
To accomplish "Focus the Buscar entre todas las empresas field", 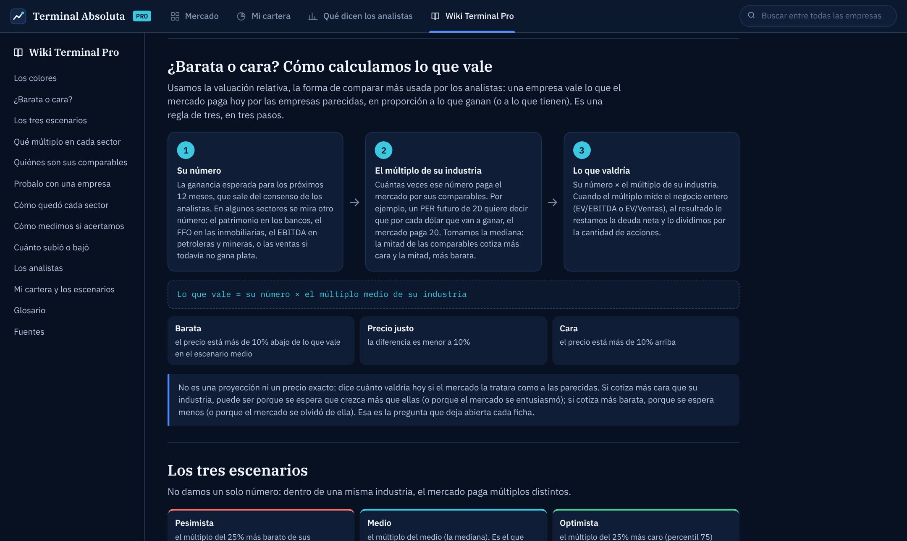I will coord(818,16).
